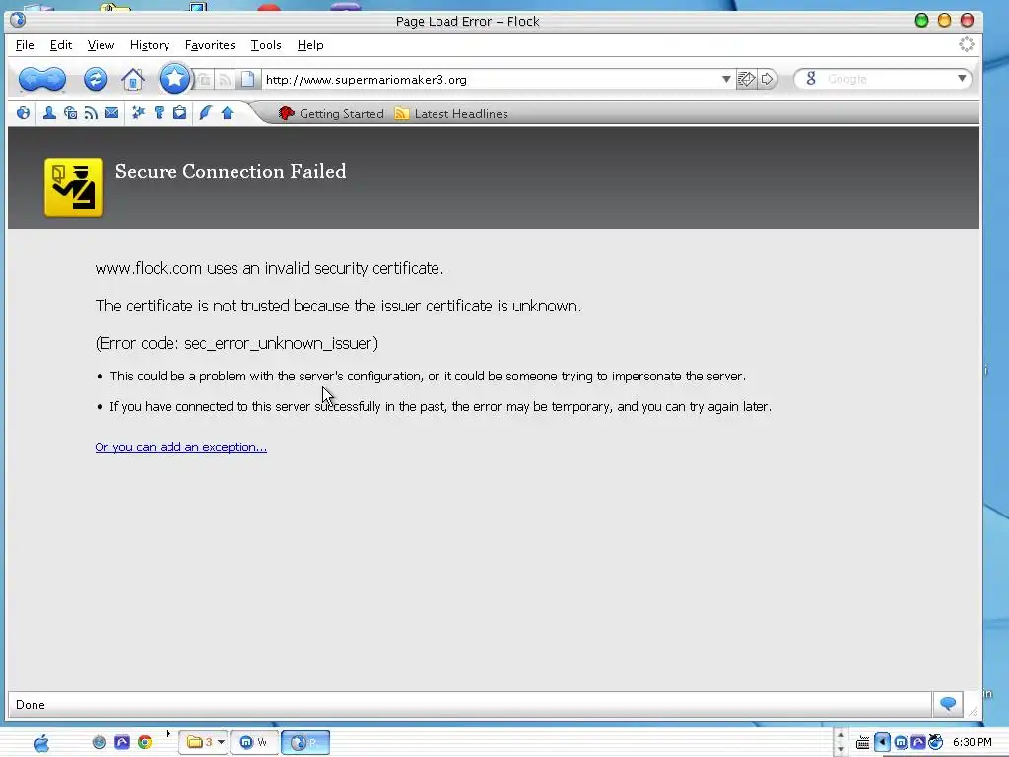Reload the page with the refresh icon

(x=96, y=79)
